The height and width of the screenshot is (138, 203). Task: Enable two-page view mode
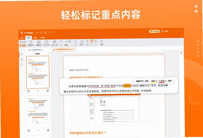pos(96,41)
